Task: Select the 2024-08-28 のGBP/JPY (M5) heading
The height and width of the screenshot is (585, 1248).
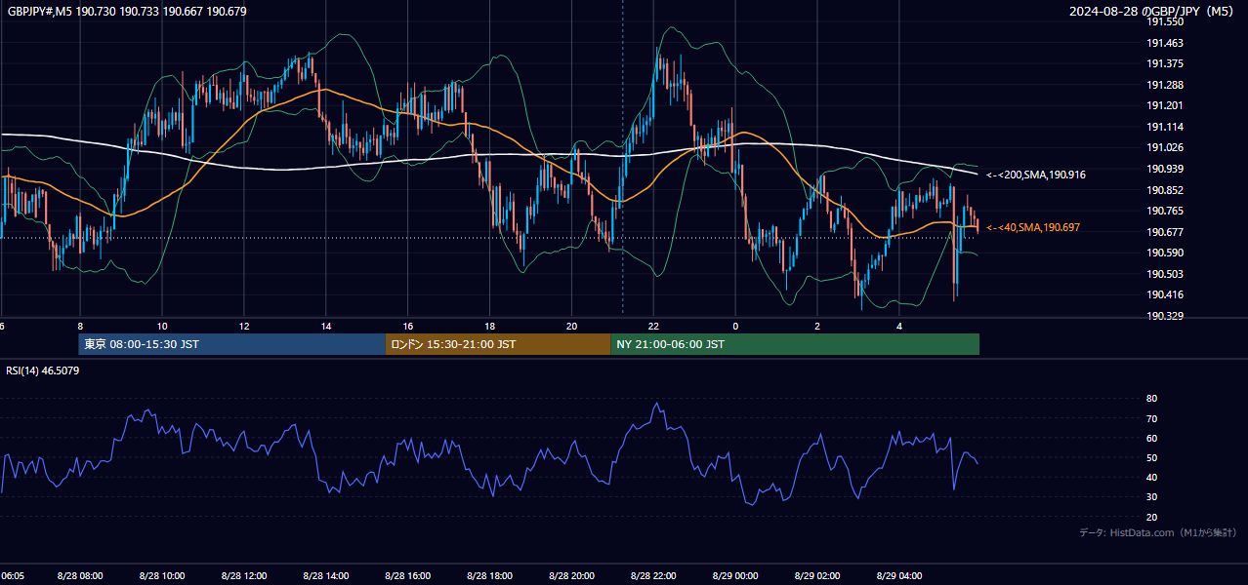Action: coord(1153,11)
